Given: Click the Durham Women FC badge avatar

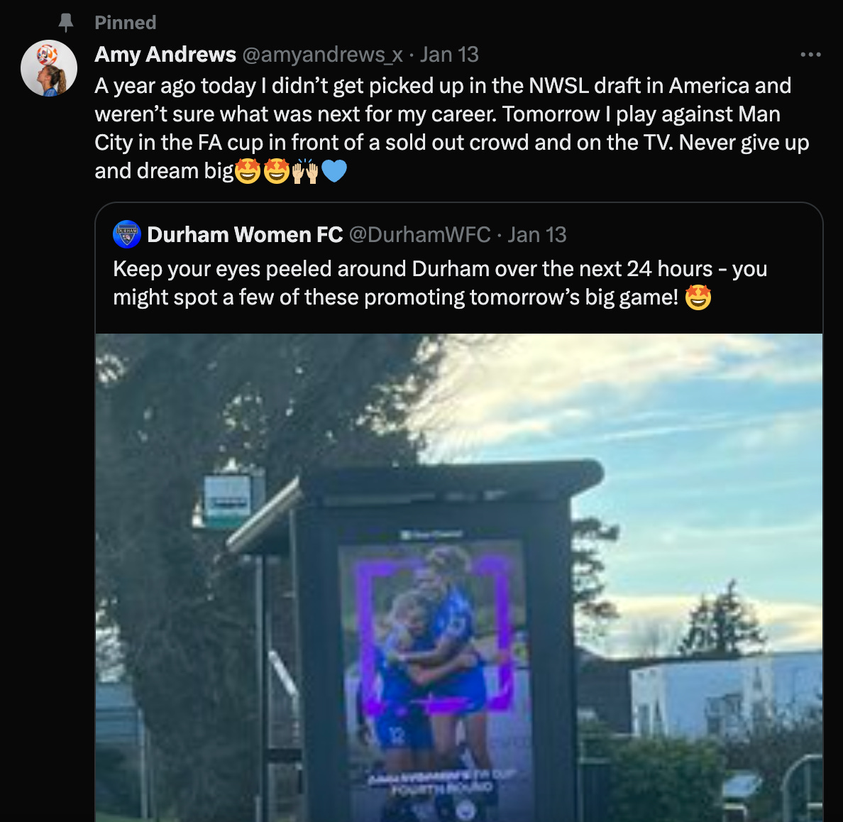Looking at the screenshot, I should point(127,234).
